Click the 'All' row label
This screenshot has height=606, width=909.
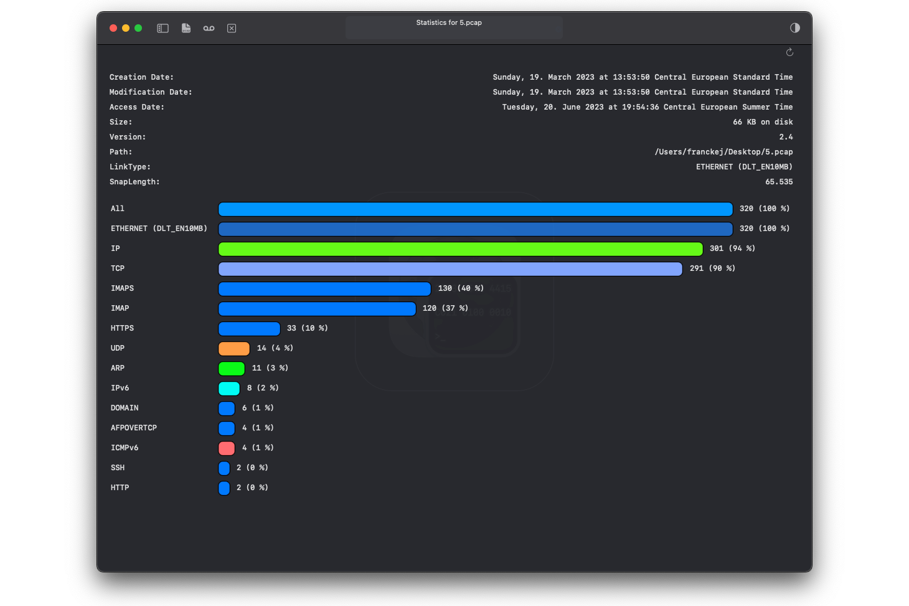[x=118, y=209]
